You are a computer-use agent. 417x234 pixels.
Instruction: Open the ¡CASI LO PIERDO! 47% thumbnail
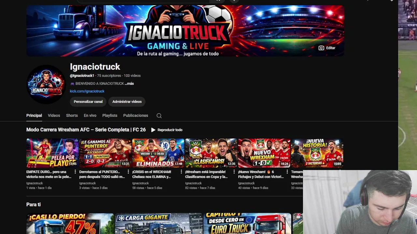point(70,224)
